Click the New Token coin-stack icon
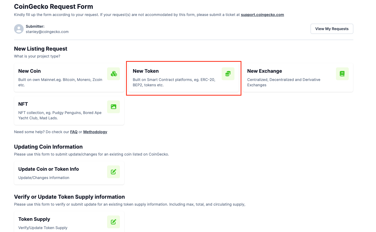The image size is (376, 232). pos(228,74)
